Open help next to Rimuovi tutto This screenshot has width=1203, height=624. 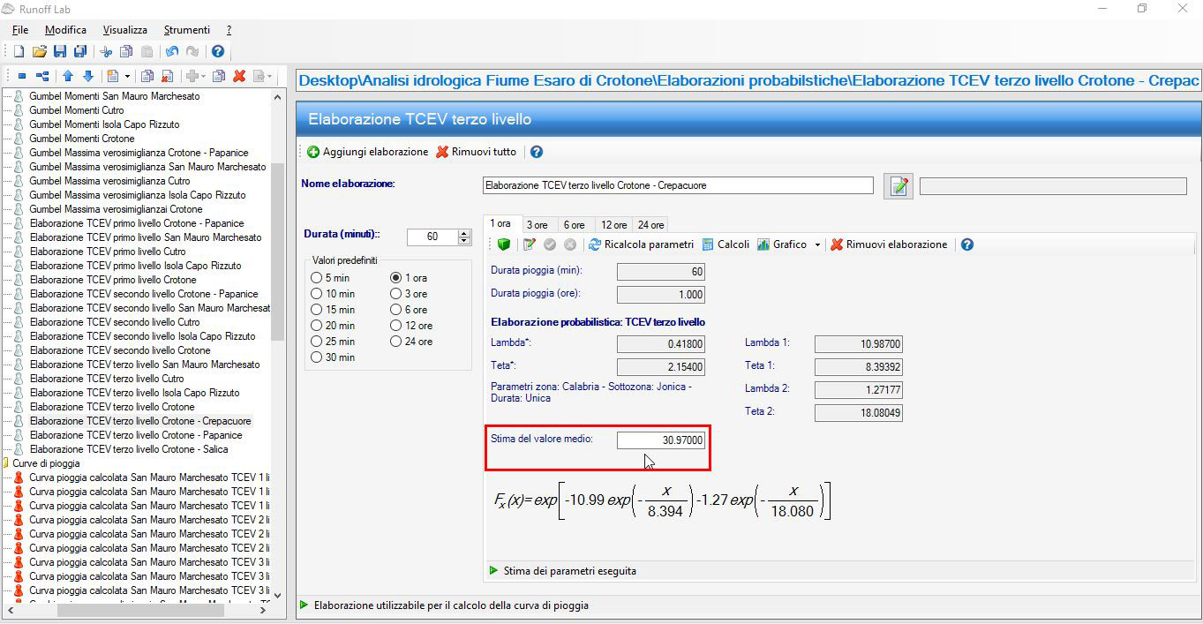click(537, 152)
